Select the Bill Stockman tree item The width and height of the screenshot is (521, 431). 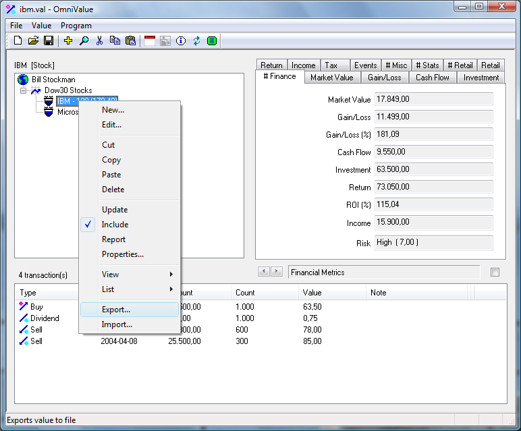click(53, 80)
